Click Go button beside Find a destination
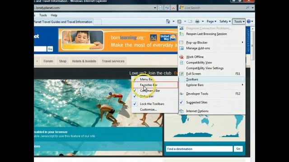The height and width of the screenshot is (162, 289). [x=238, y=149]
